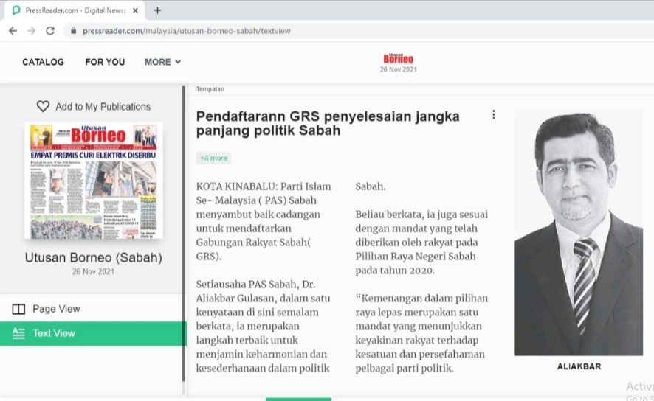
Task: Click the Utusan Borneo header logo
Action: (399, 58)
